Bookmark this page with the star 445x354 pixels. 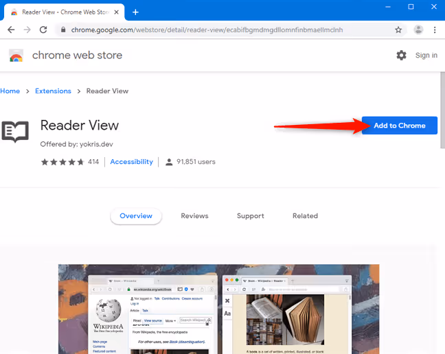(x=398, y=29)
